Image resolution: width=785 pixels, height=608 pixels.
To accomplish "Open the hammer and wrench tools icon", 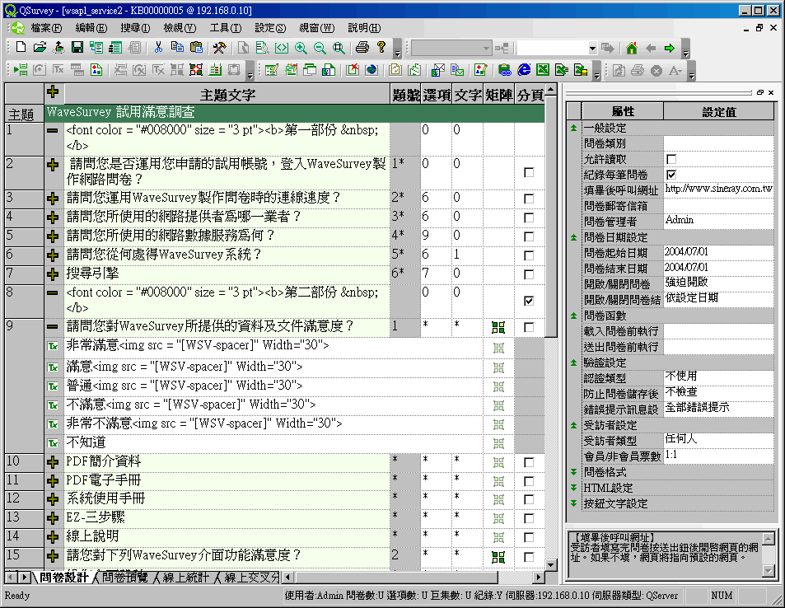I will point(219,47).
